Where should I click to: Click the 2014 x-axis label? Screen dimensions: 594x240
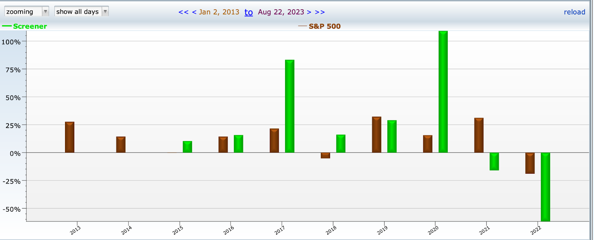coord(126,230)
